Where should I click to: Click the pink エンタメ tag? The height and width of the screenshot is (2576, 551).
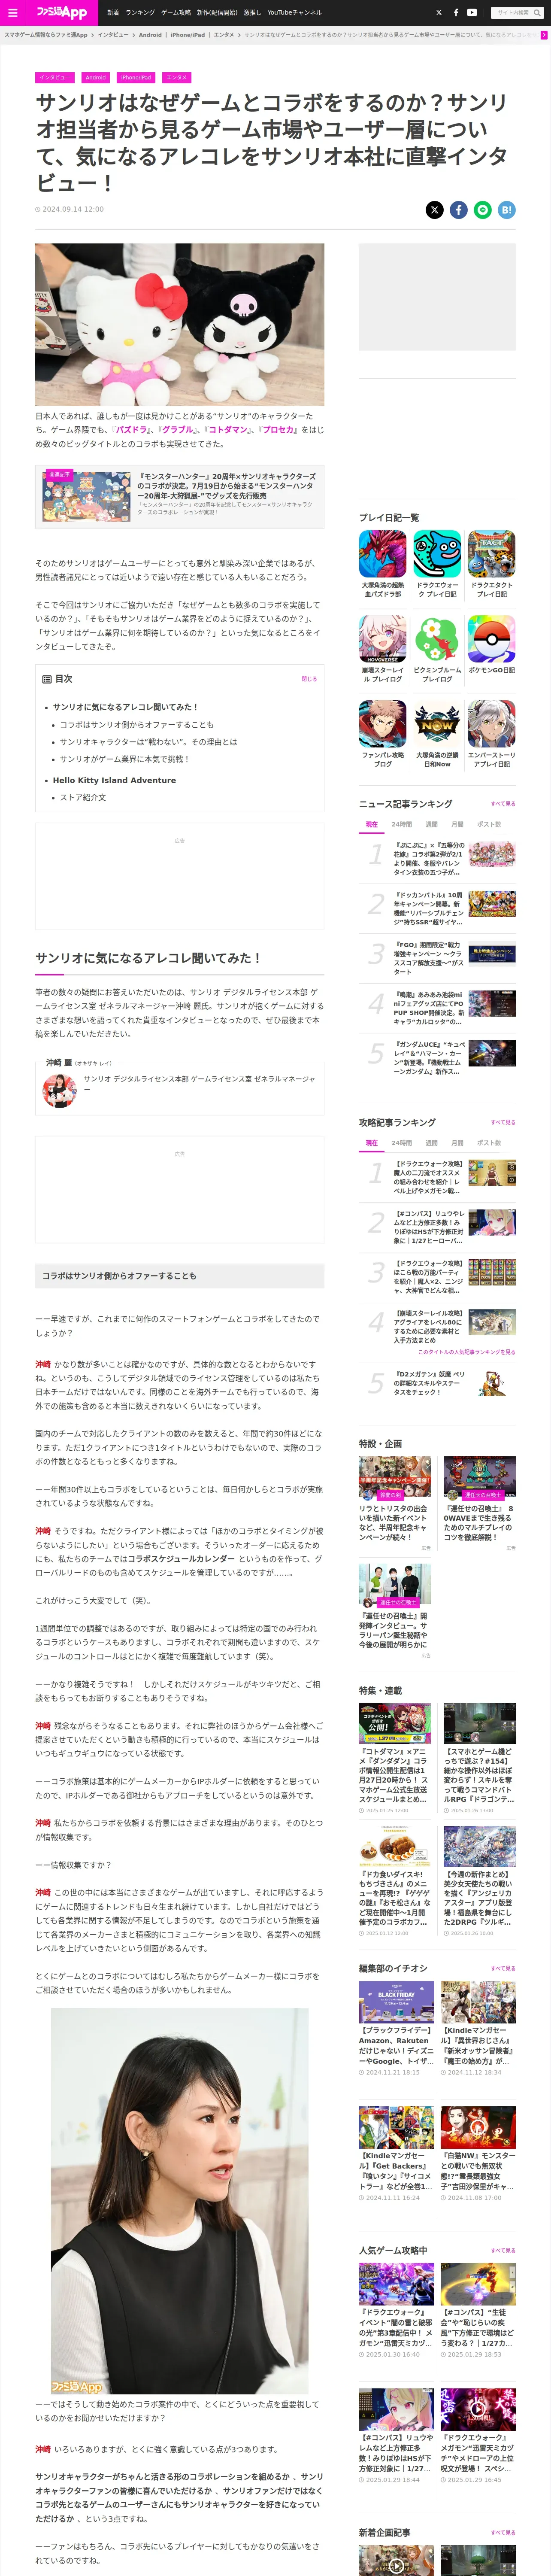point(176,77)
